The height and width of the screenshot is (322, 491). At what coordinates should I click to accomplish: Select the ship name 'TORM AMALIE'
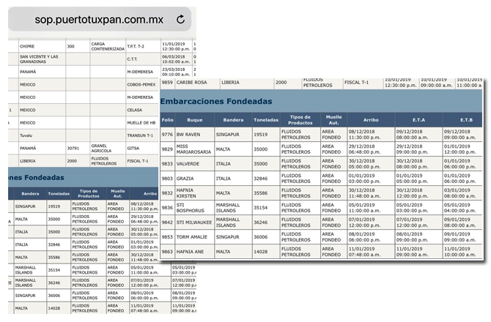[192, 237]
